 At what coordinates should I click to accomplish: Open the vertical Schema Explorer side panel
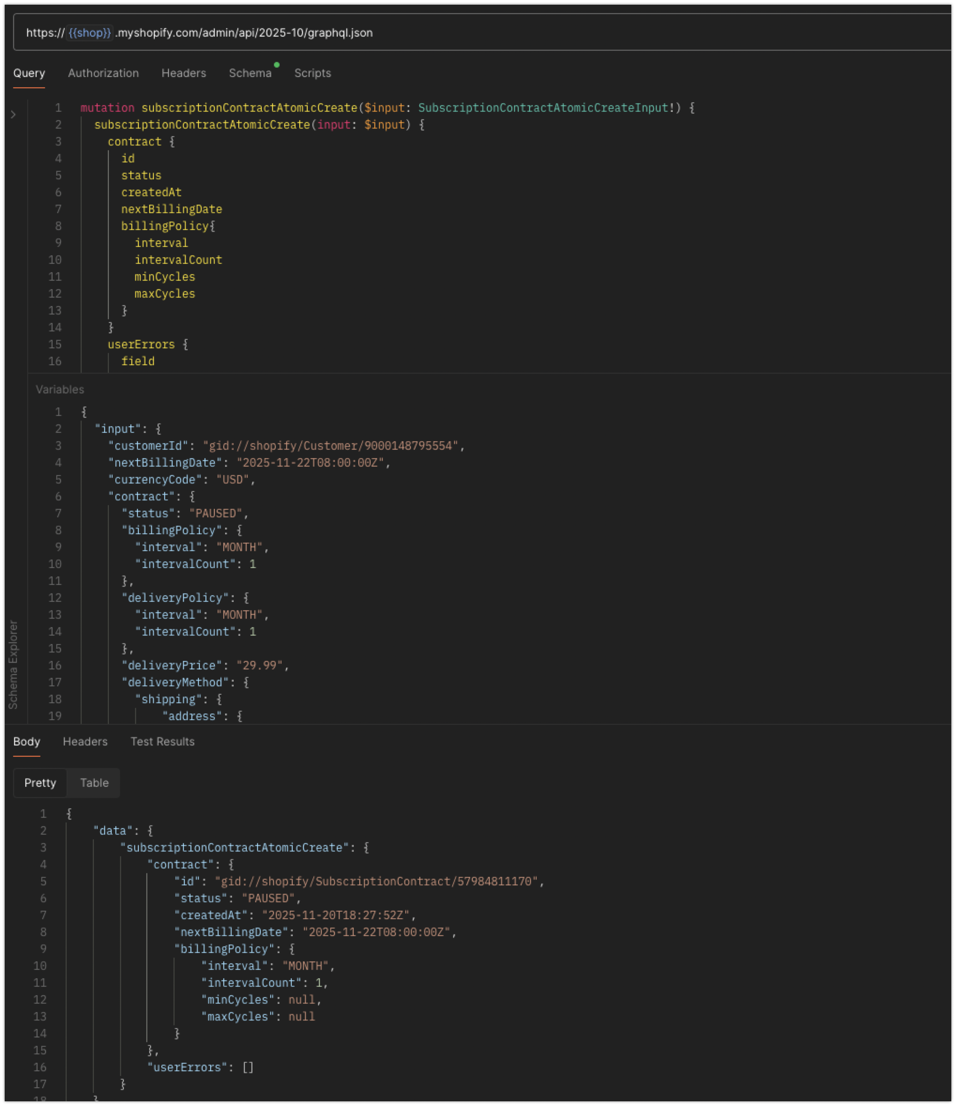[x=13, y=664]
